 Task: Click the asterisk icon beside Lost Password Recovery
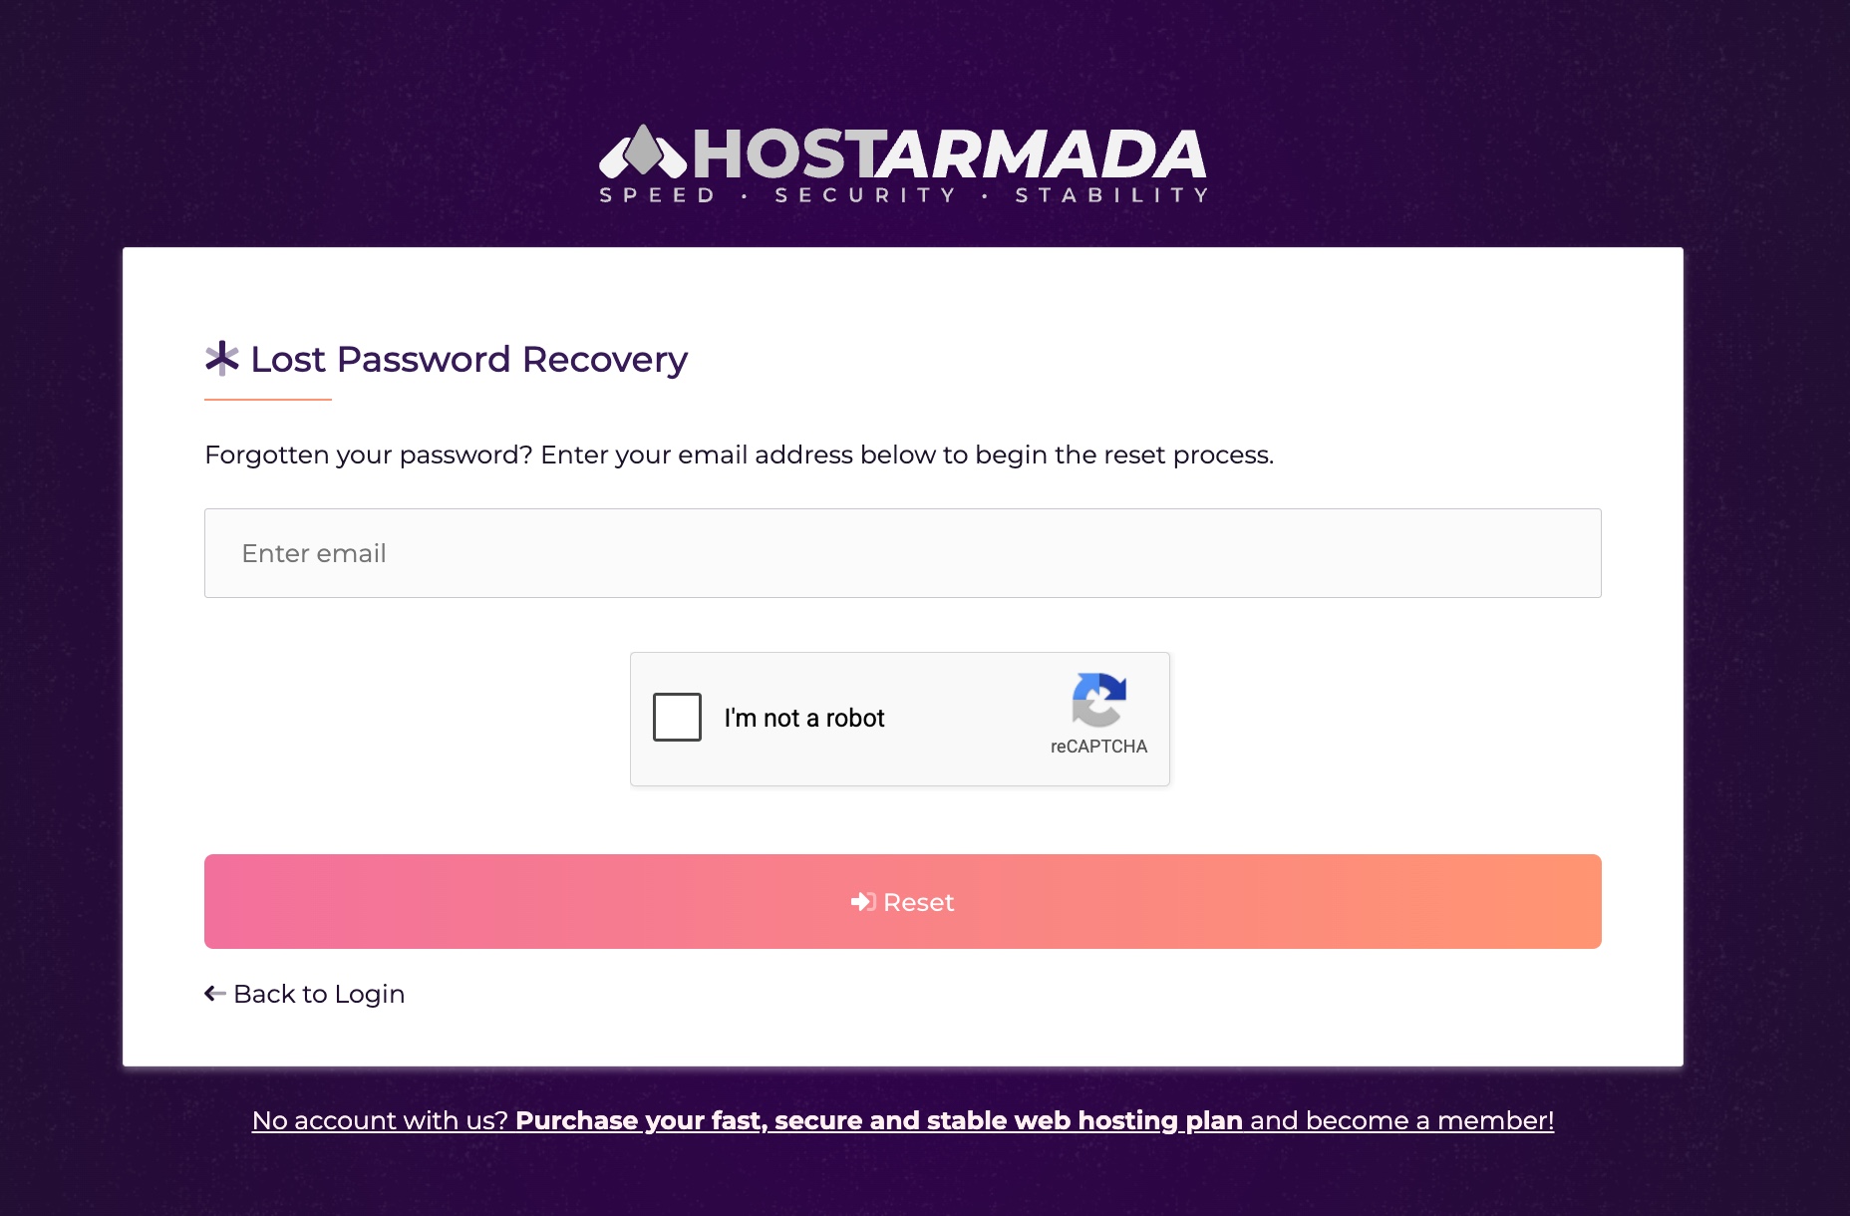point(222,359)
